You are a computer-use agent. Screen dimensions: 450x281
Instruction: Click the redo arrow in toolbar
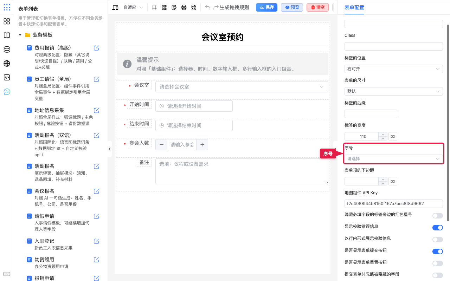coord(216,7)
